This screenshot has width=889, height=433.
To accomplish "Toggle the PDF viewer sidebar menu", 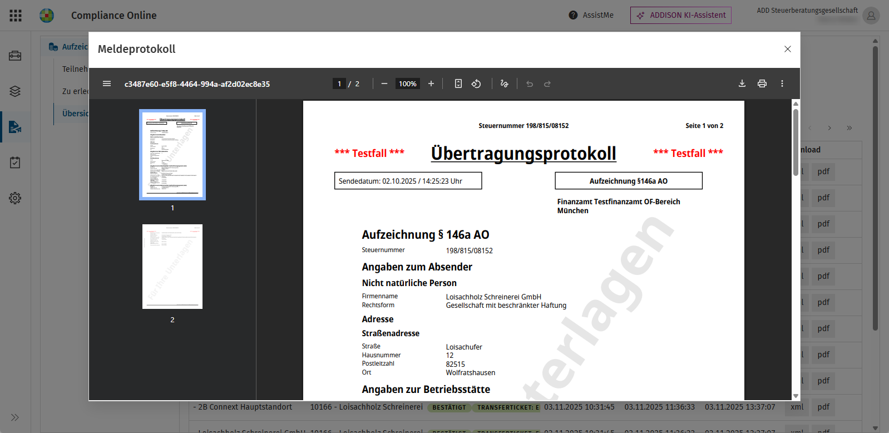I will pyautogui.click(x=107, y=83).
